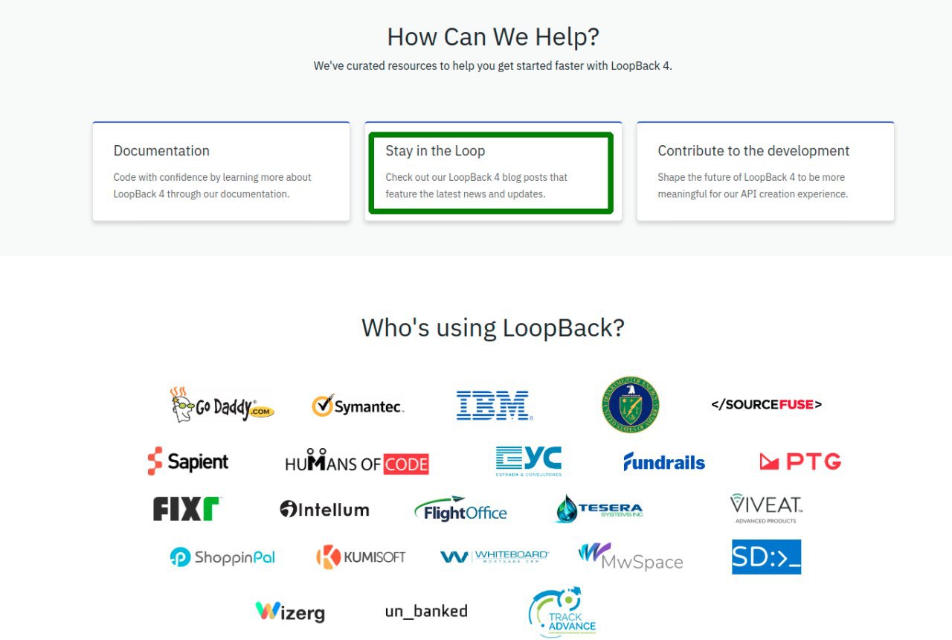Click the Intellum logo

(x=324, y=510)
